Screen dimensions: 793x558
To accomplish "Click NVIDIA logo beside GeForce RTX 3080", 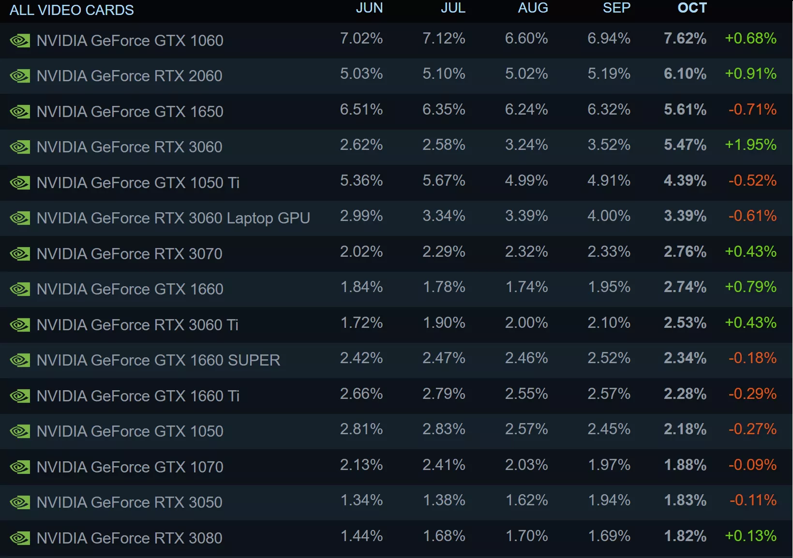I will (x=20, y=538).
